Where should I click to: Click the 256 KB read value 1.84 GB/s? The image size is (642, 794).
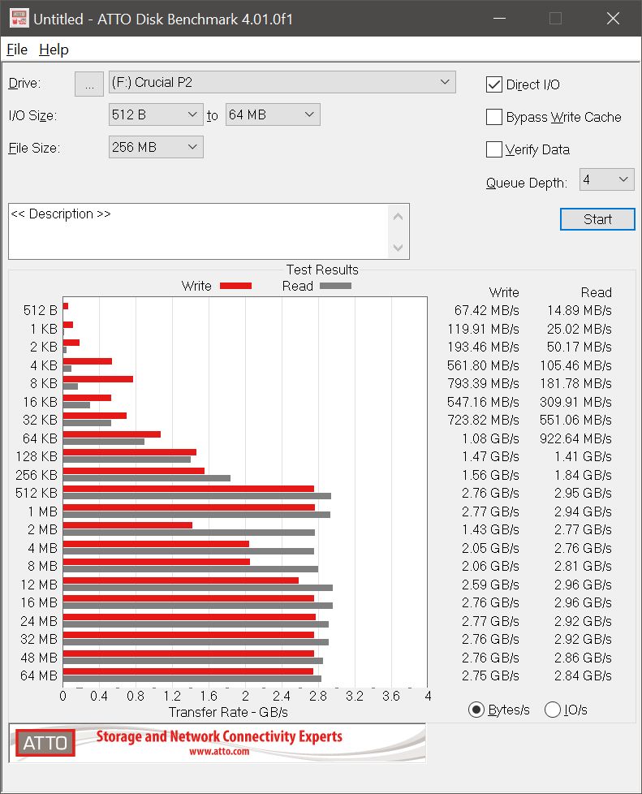click(x=583, y=475)
